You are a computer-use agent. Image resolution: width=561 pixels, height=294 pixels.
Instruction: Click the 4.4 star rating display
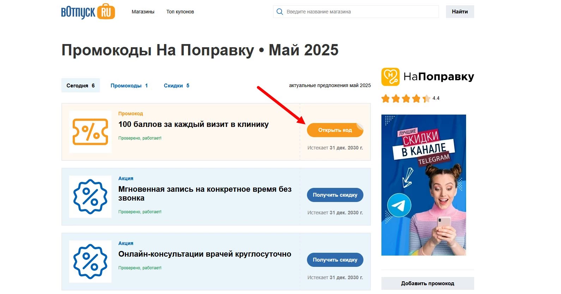tap(436, 98)
